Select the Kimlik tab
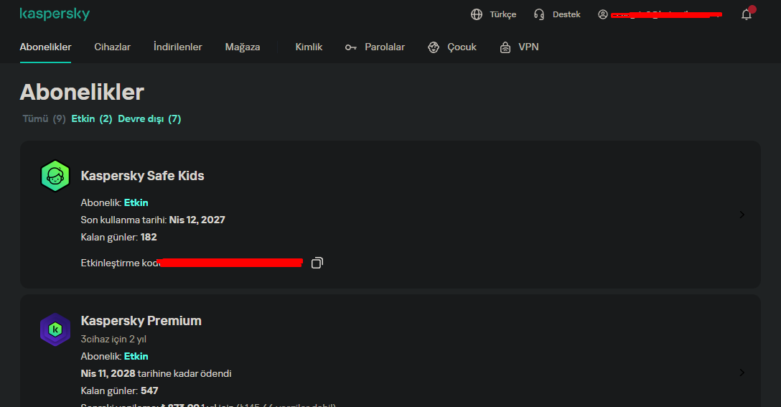 [x=309, y=47]
